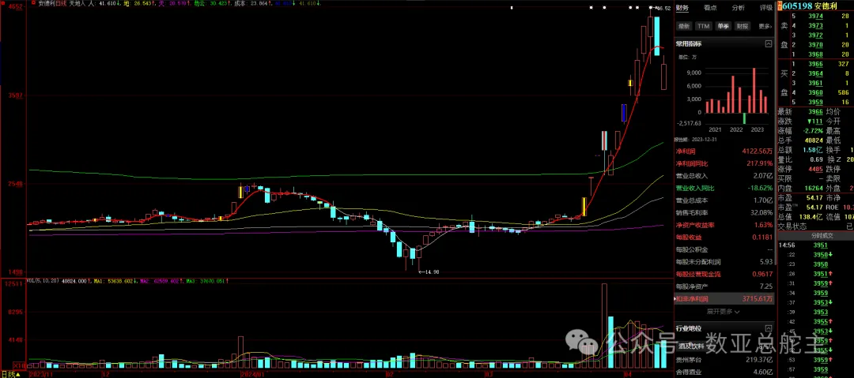This screenshot has height=378, width=854.
Task: Select the 财报 report filter
Action: pos(743,26)
